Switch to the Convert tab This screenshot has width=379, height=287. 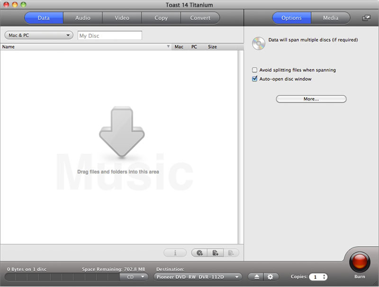(x=200, y=18)
